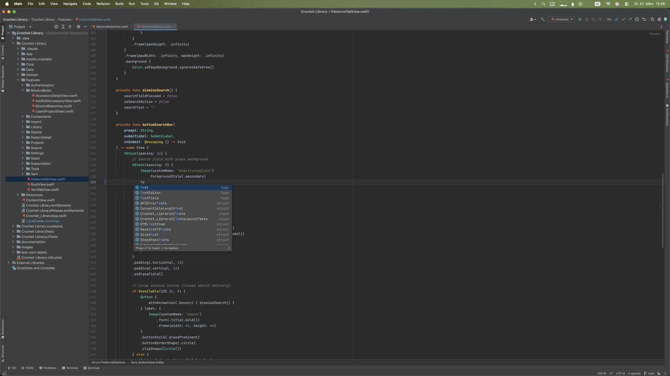Open Search Everywhere magnifier in toolbar
The height and width of the screenshot is (376, 670).
click(652, 19)
